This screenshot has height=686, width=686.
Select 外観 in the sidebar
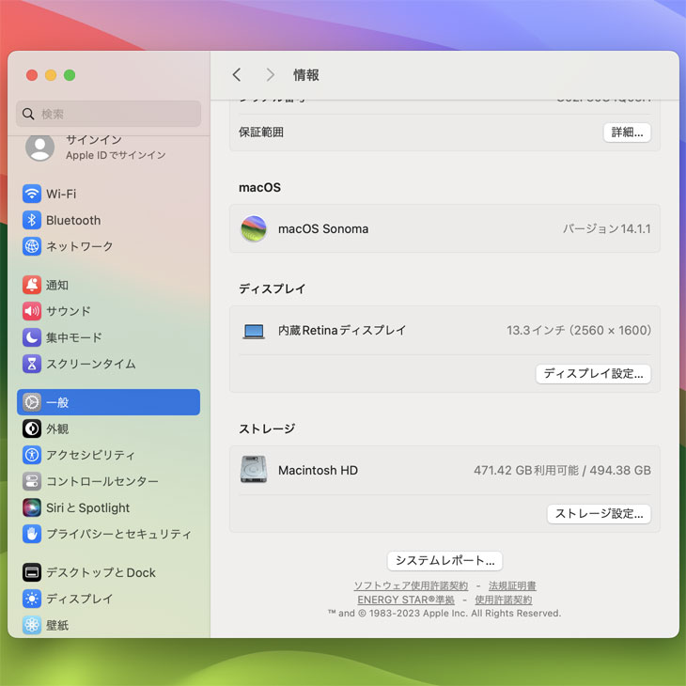tap(57, 429)
